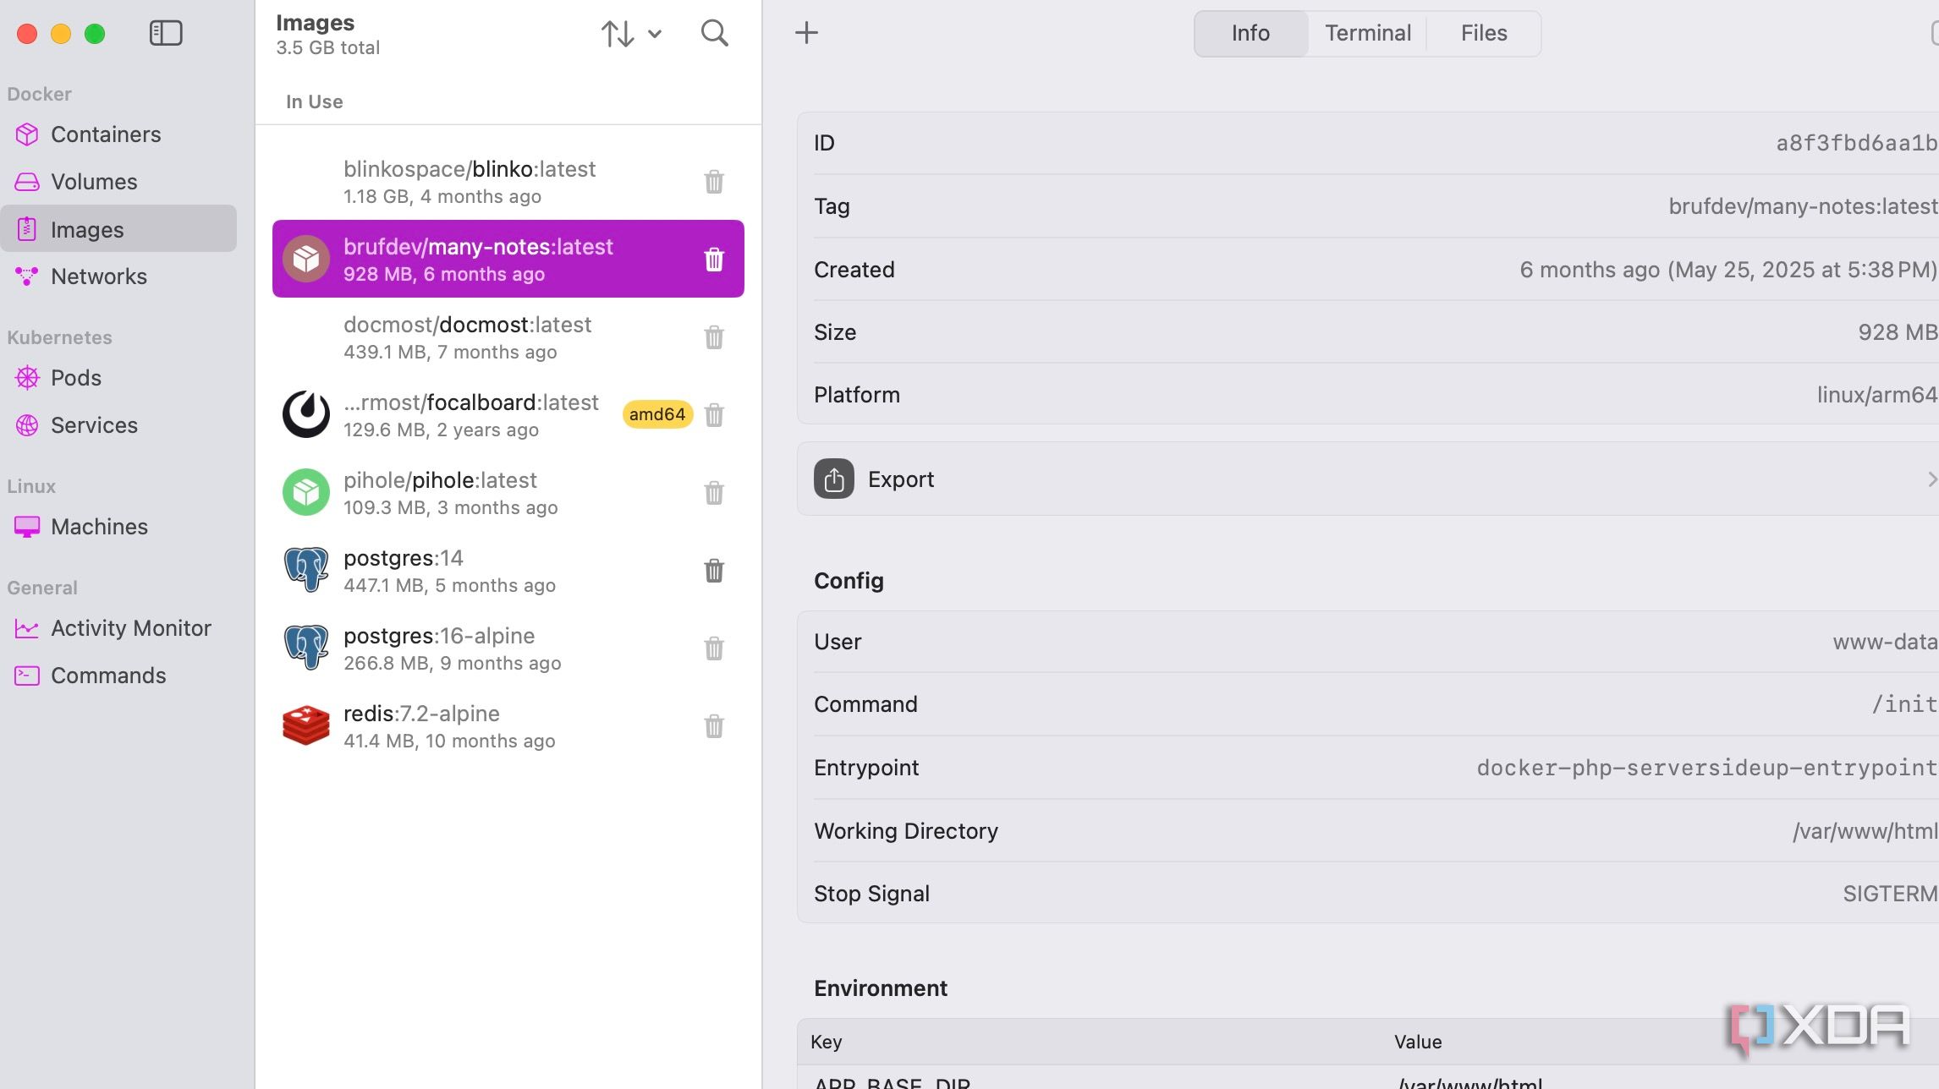
Task: Open the sort order dropdown
Action: [631, 34]
